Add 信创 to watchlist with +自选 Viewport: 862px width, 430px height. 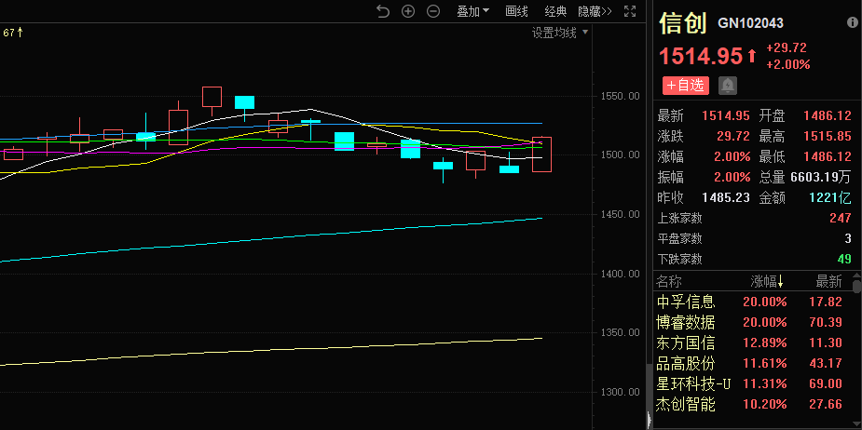pos(685,85)
